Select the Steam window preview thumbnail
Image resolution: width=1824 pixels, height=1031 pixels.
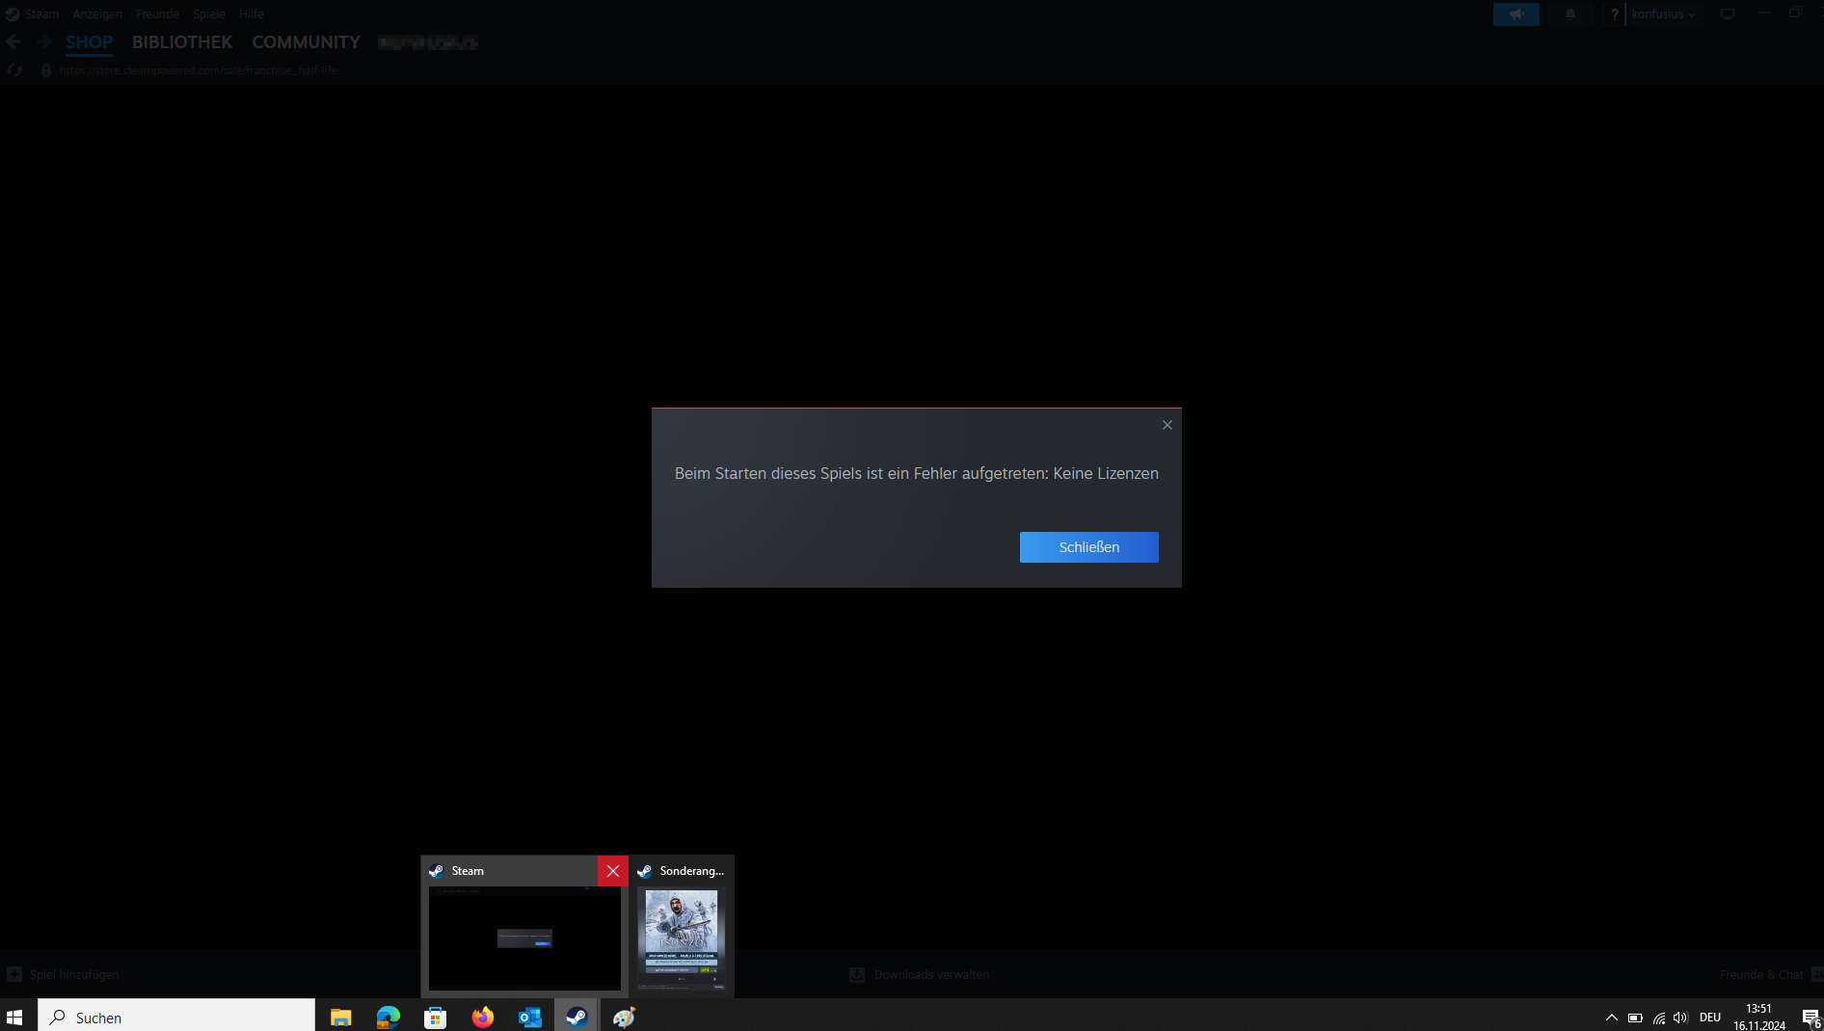524,938
